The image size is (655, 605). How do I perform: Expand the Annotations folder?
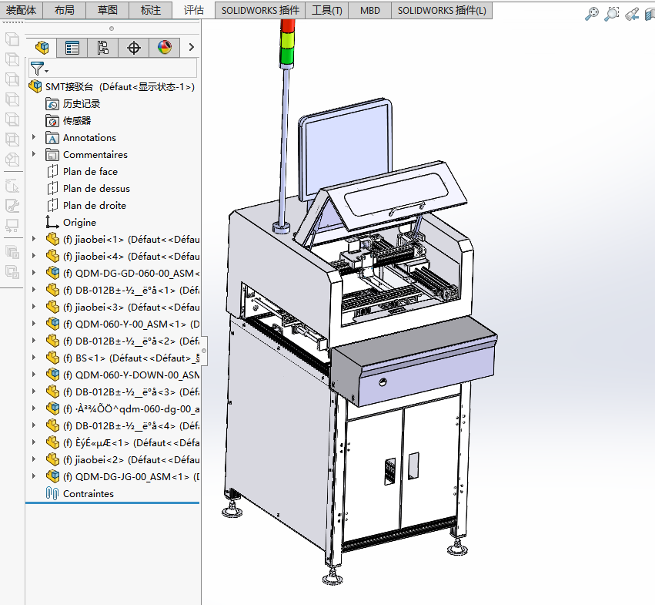[34, 138]
